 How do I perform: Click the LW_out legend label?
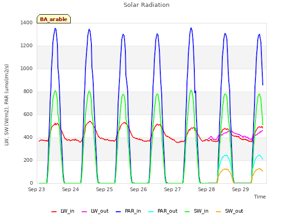click(x=100, y=211)
